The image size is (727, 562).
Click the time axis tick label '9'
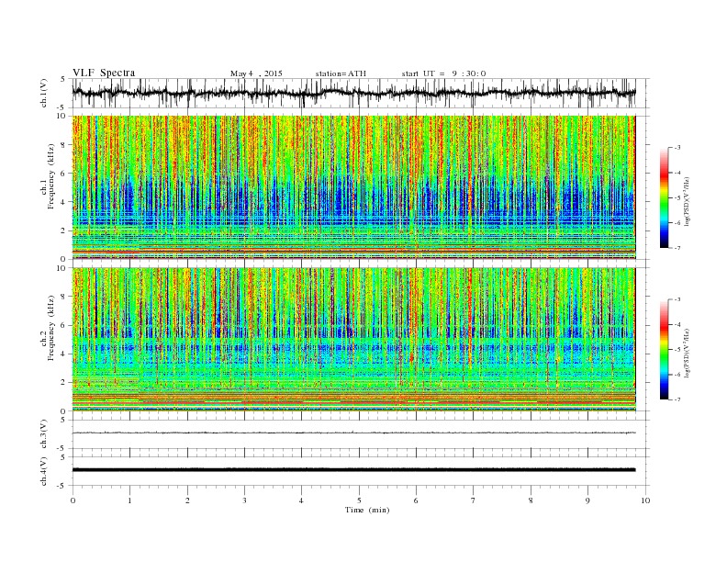[x=587, y=500]
